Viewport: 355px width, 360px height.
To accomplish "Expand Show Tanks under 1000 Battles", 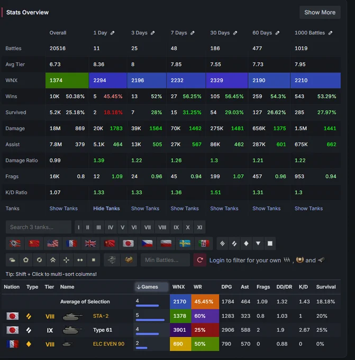I will [308, 209].
